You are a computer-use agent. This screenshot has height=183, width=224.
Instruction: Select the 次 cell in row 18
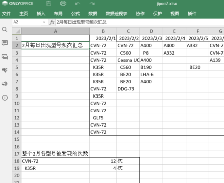click(128, 161)
